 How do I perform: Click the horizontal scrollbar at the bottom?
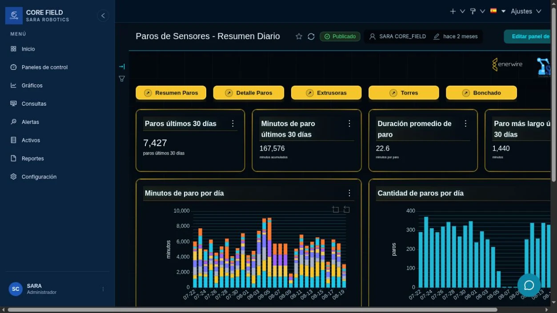point(252,309)
